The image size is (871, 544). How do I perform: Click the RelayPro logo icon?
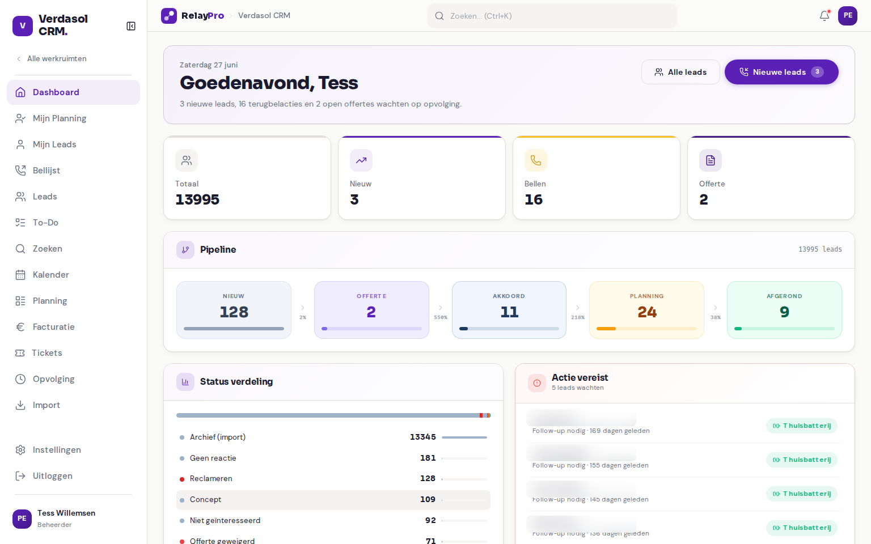coord(169,16)
